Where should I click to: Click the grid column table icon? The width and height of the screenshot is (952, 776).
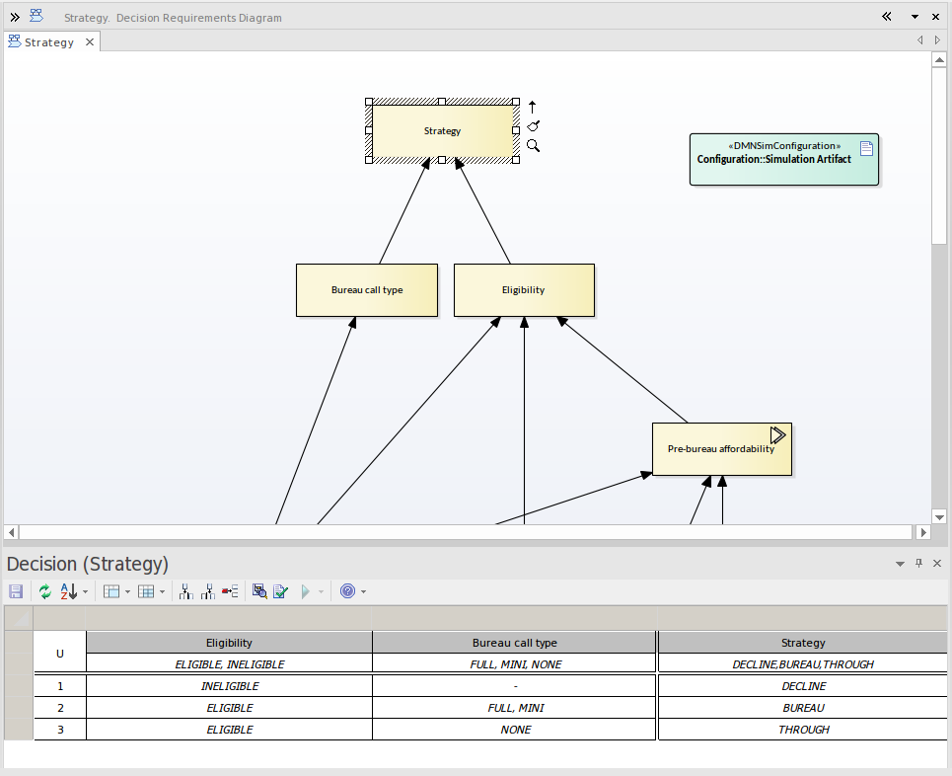pos(146,591)
